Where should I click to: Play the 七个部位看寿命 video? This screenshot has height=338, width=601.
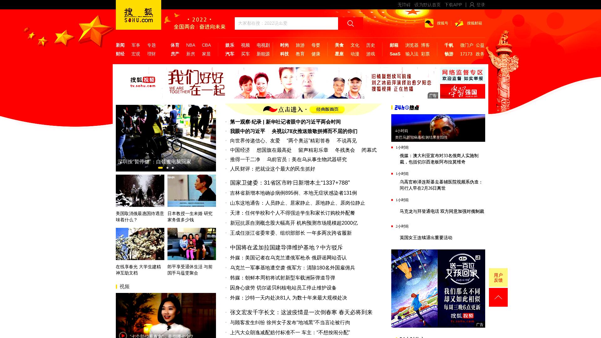point(123,335)
